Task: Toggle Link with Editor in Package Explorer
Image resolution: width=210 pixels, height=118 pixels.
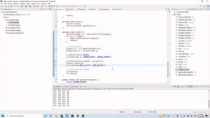Action: (x=43, y=9)
